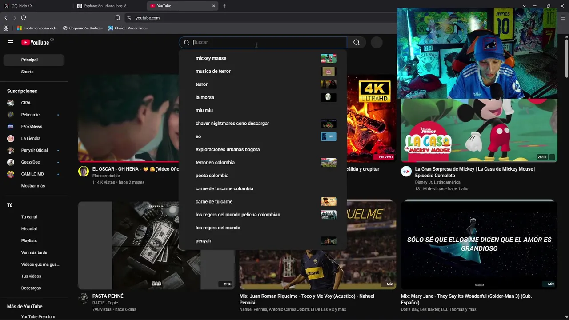Viewport: 569px width, 320px height.
Task: Open the CAMILO MD channel subscription
Action: 34,174
